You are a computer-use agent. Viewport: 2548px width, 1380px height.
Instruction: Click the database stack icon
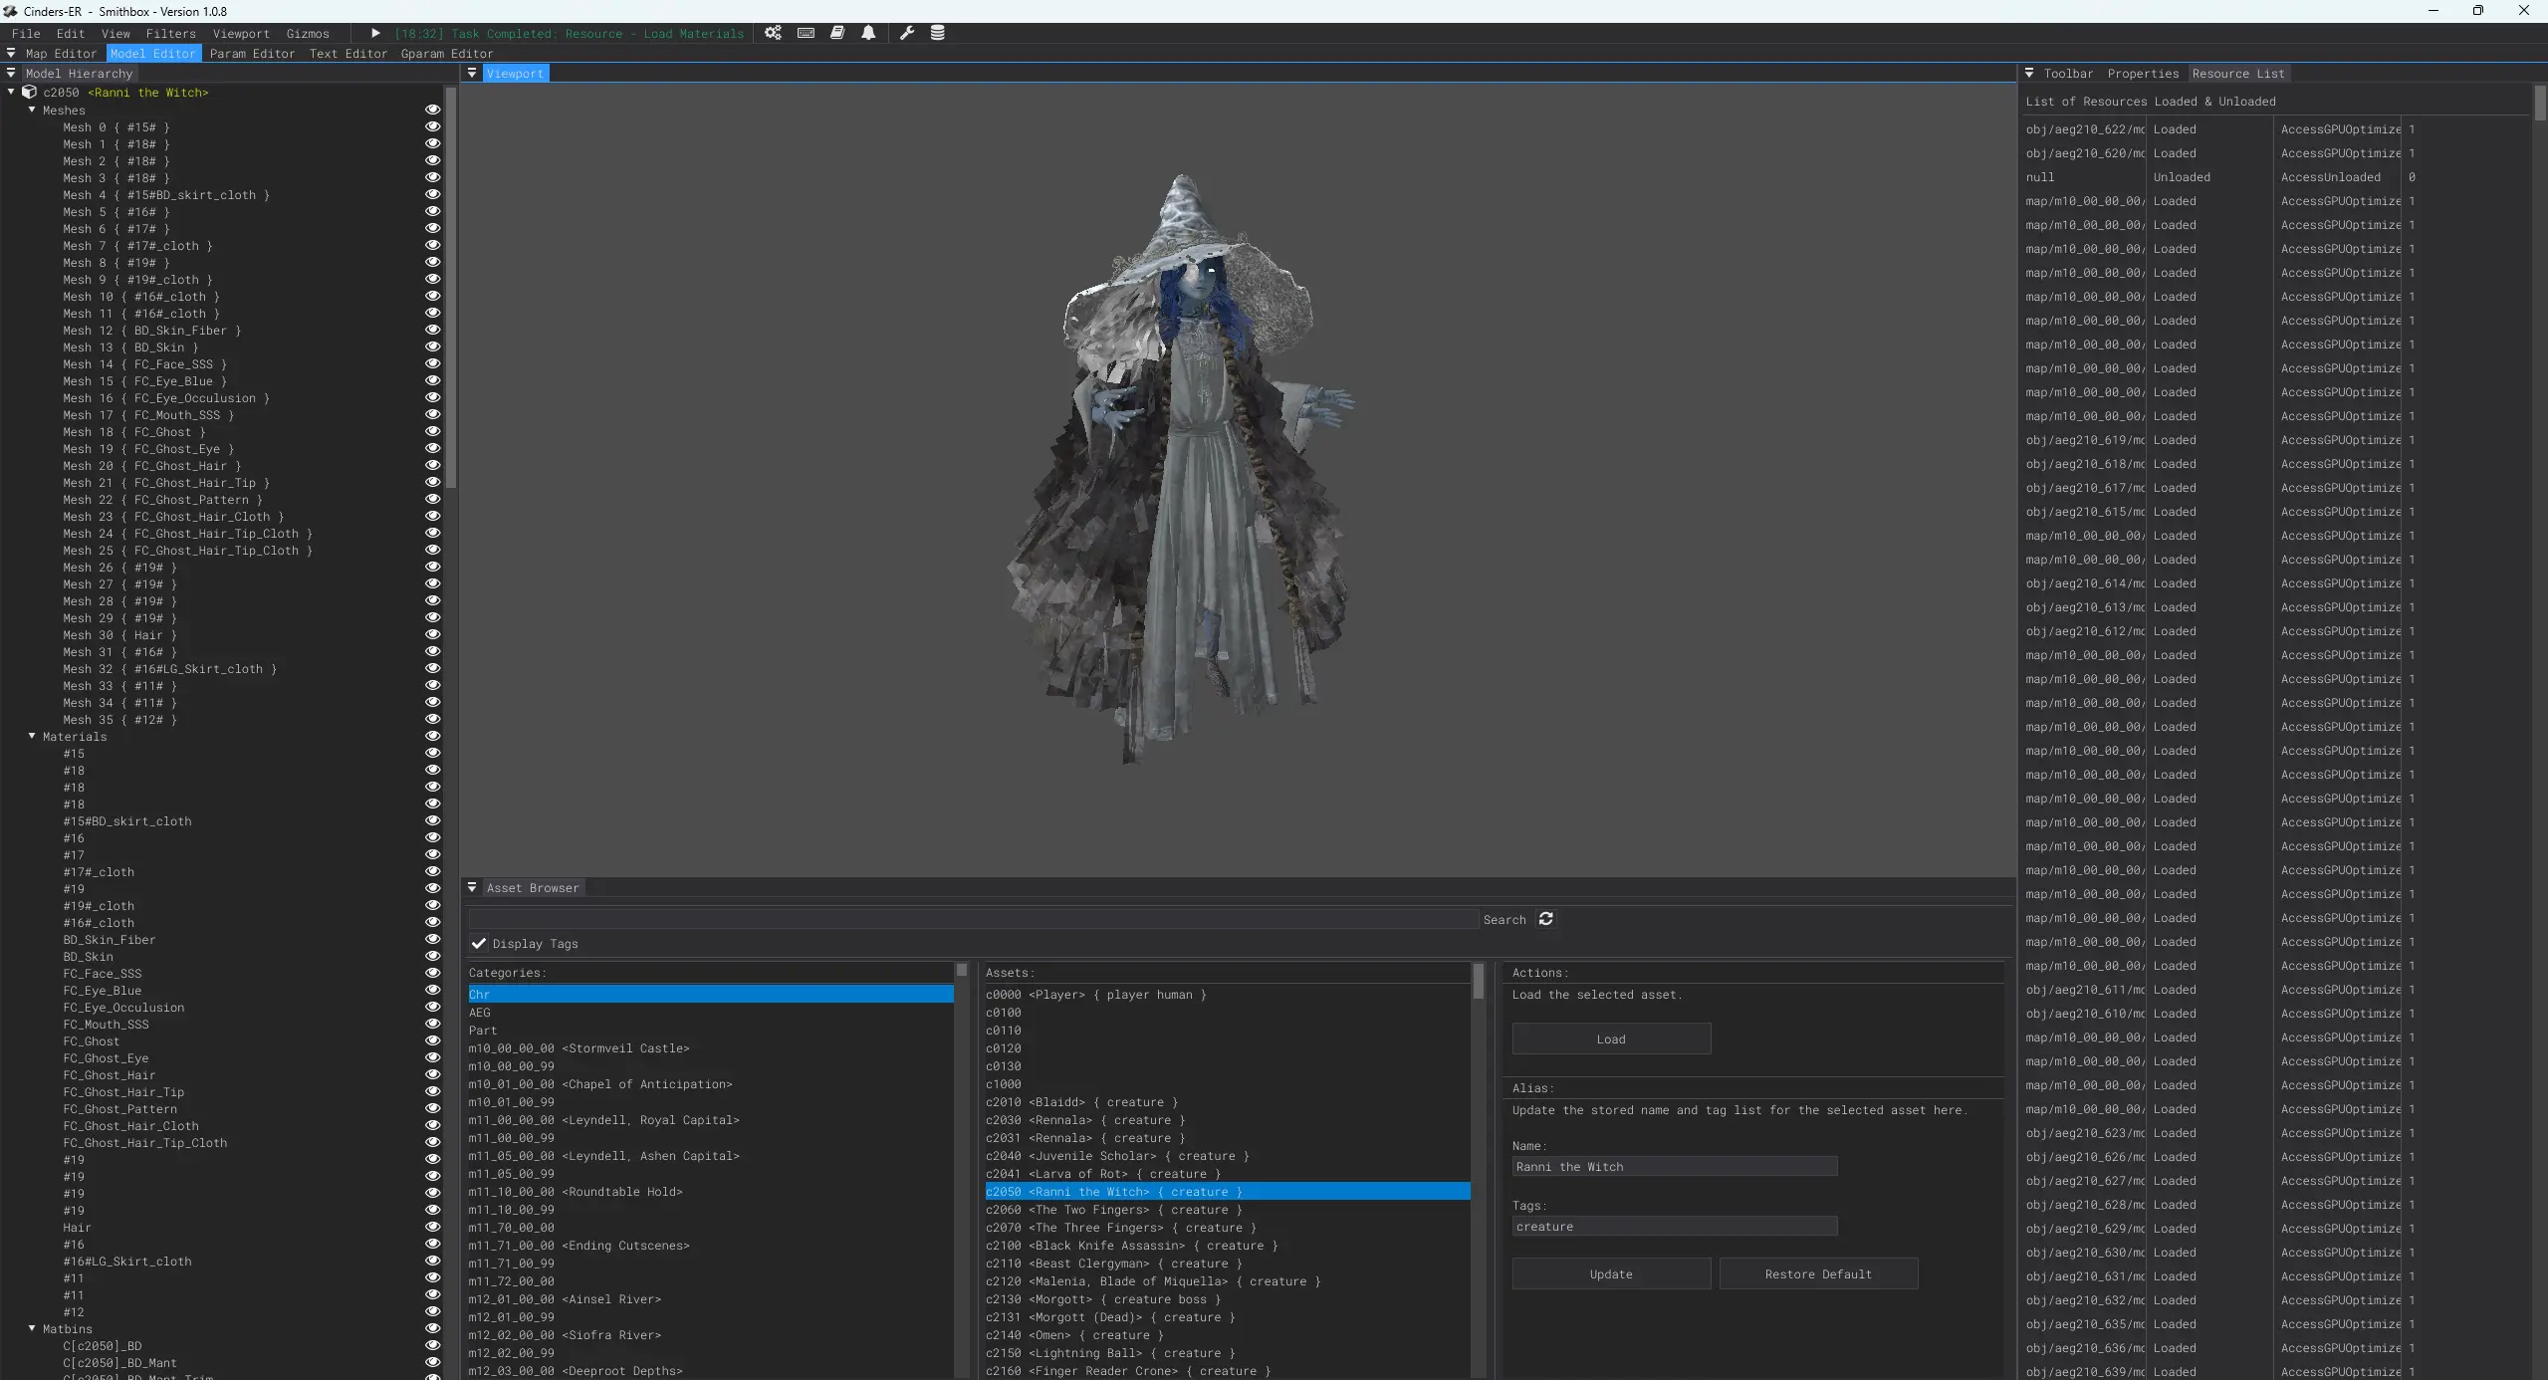[937, 33]
